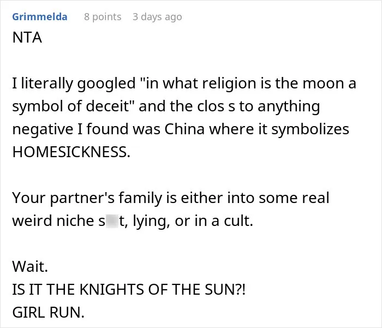The height and width of the screenshot is (328, 382).
Task: Click the word negative in the comment
Action: pyautogui.click(x=43, y=129)
